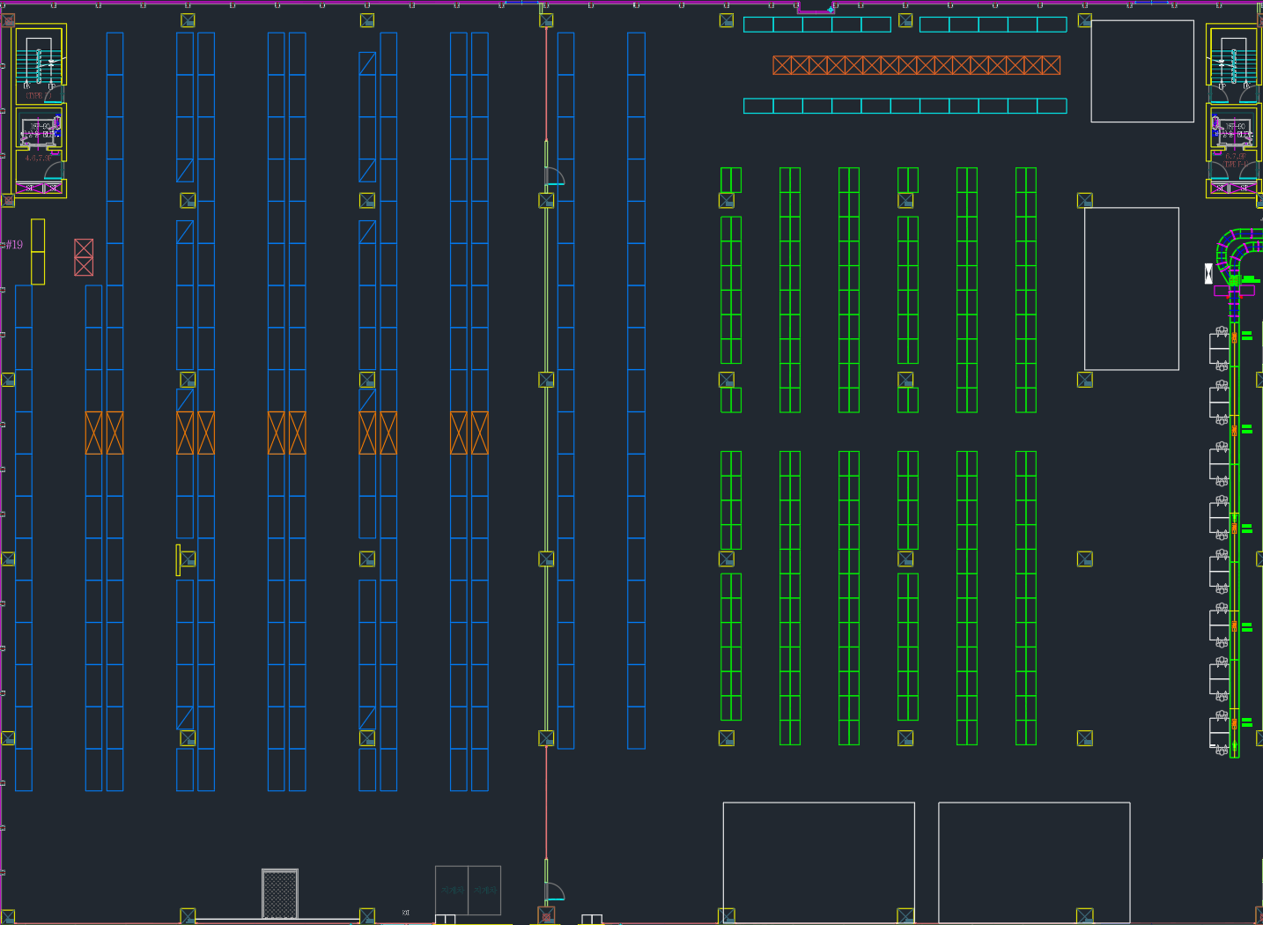Select the gray double box at bottom

pyautogui.click(x=468, y=891)
